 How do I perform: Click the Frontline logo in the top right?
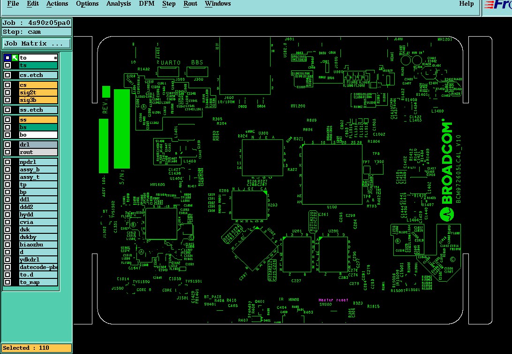tap(498, 5)
